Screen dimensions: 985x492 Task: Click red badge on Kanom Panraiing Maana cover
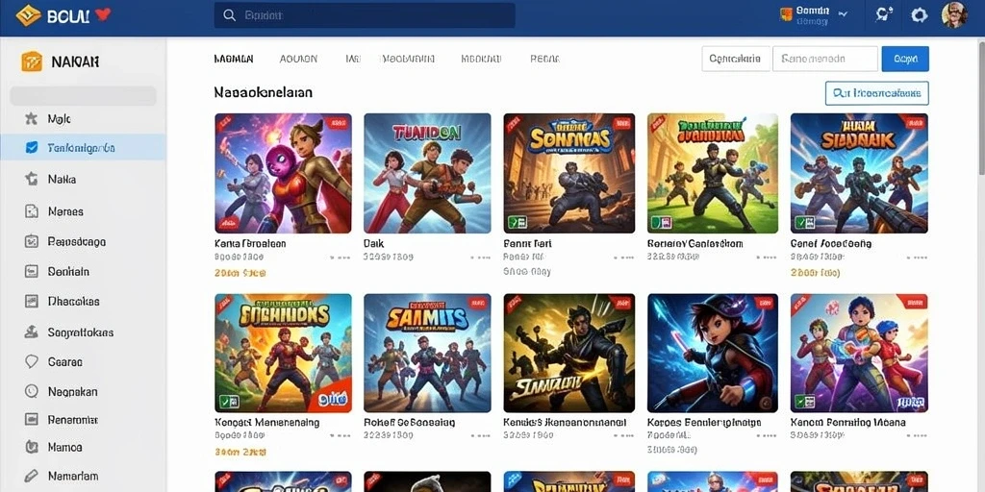(x=911, y=304)
